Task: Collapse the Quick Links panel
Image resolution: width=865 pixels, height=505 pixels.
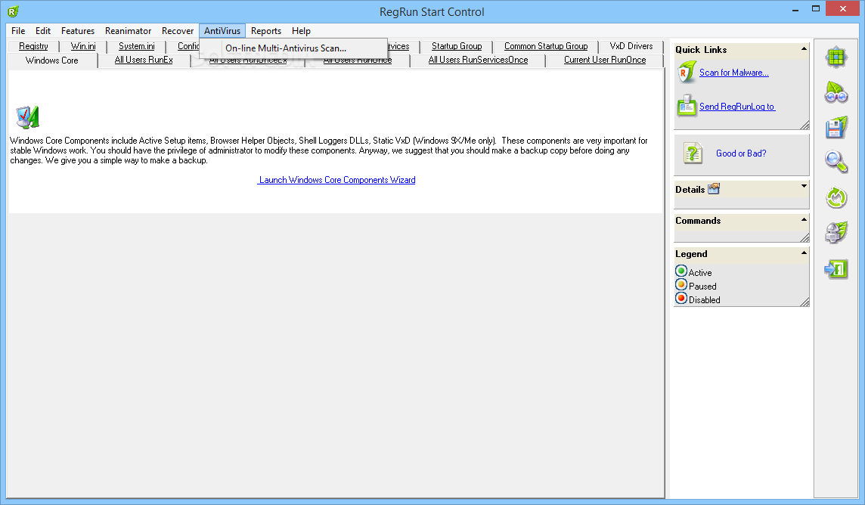Action: point(804,49)
